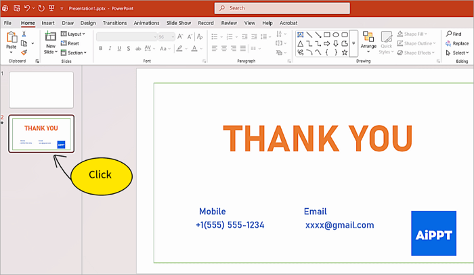Click the font color button
The image size is (474, 275).
192,49
